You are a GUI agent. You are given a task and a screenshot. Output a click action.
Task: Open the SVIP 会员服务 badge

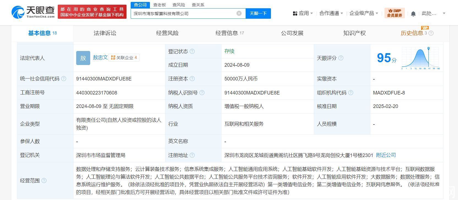tap(394, 13)
